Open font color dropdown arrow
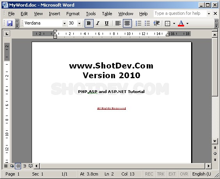The height and width of the screenshot is (179, 220). (187, 23)
